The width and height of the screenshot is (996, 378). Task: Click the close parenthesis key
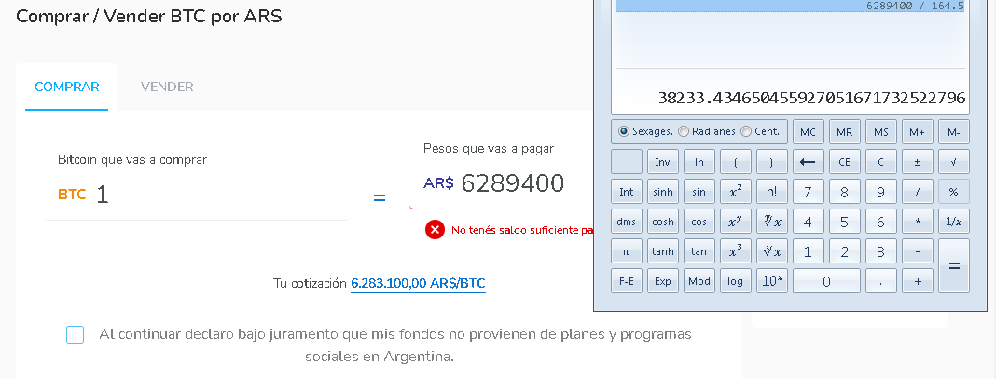(772, 162)
